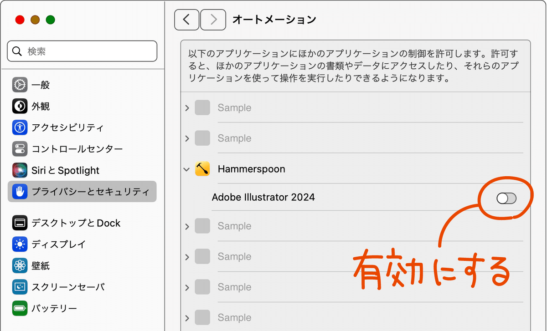Viewport: 547px width, 331px height.
Task: Go back with the left arrow button
Action: (186, 20)
